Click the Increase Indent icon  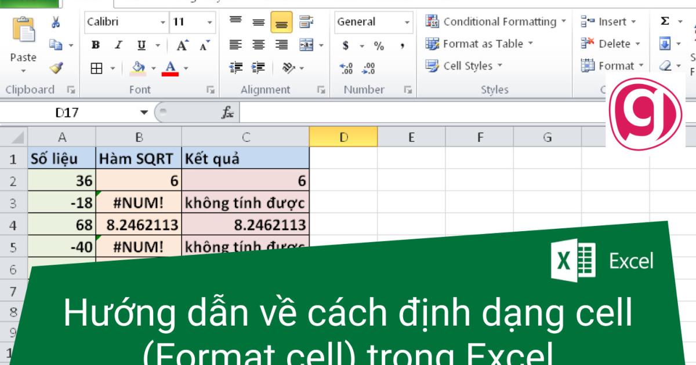tap(257, 66)
